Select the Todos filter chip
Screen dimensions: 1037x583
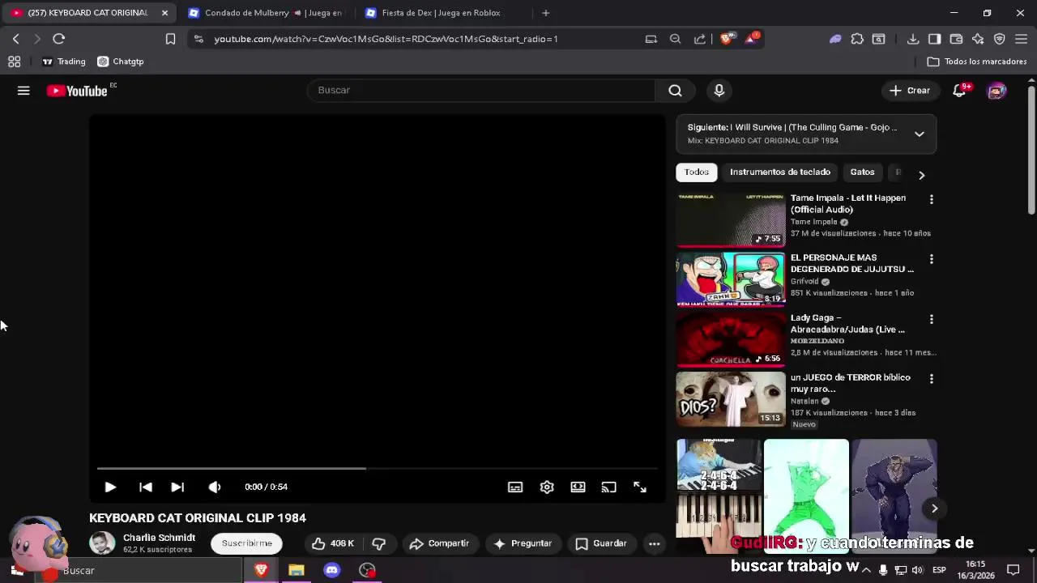697,172
